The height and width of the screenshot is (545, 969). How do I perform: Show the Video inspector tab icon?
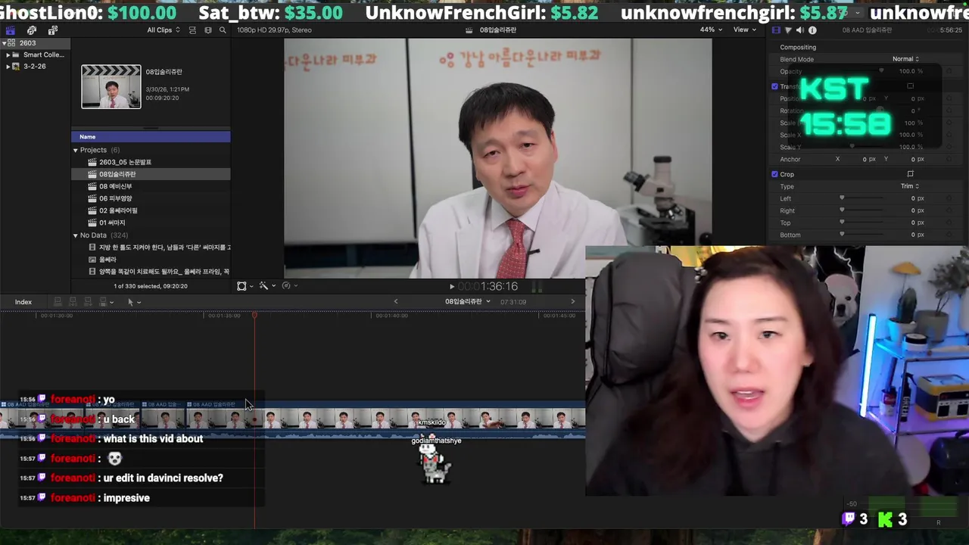click(776, 30)
